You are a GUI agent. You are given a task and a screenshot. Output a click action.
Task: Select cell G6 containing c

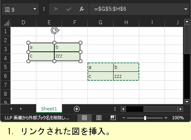pyautogui.click(x=100, y=76)
